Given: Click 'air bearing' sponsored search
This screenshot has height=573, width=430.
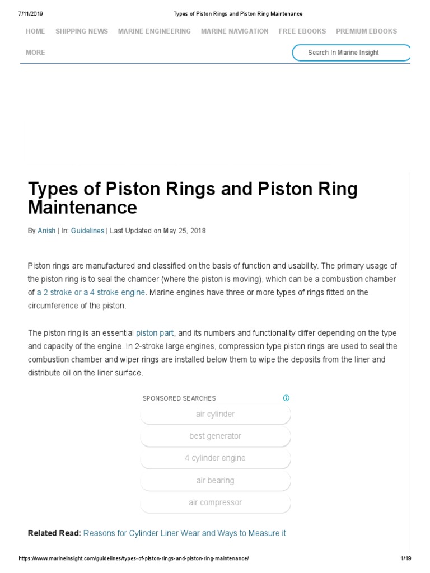Looking at the screenshot, I should tap(215, 480).
